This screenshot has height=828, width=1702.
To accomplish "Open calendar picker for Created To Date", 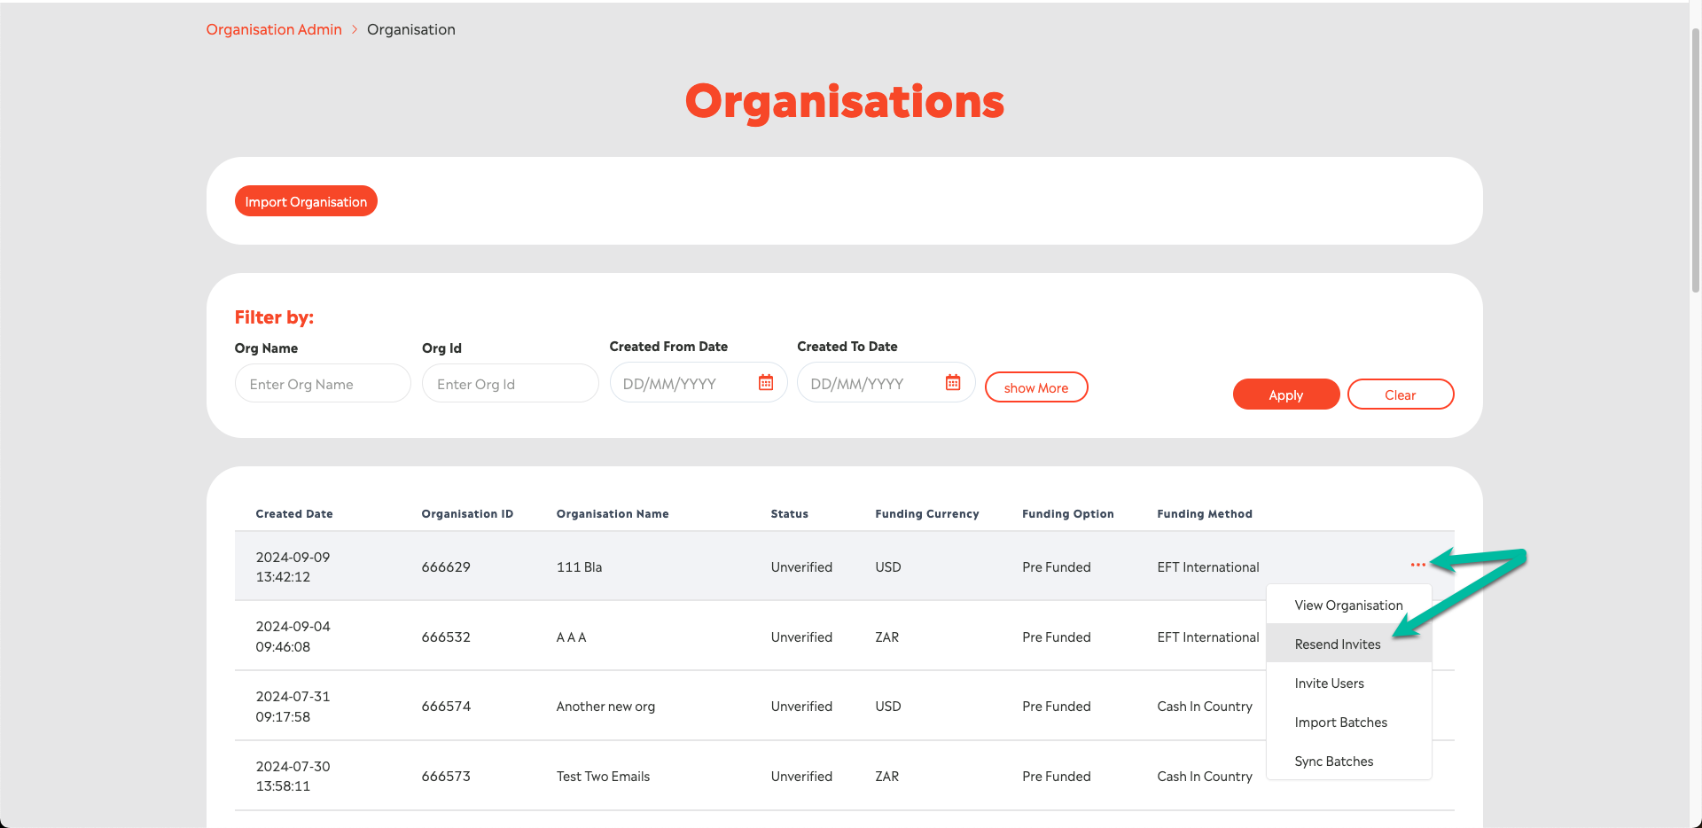I will pos(953,383).
